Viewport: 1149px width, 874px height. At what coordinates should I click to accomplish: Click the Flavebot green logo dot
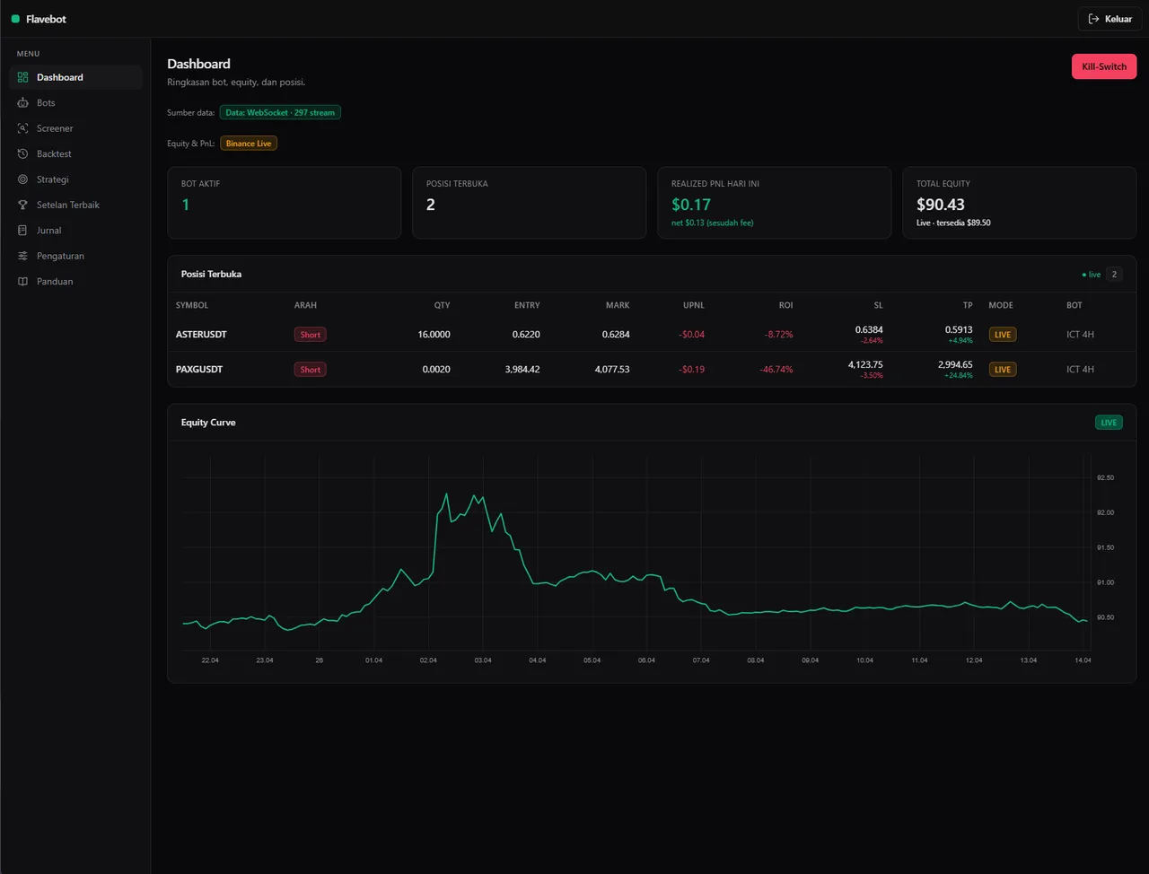tap(15, 19)
